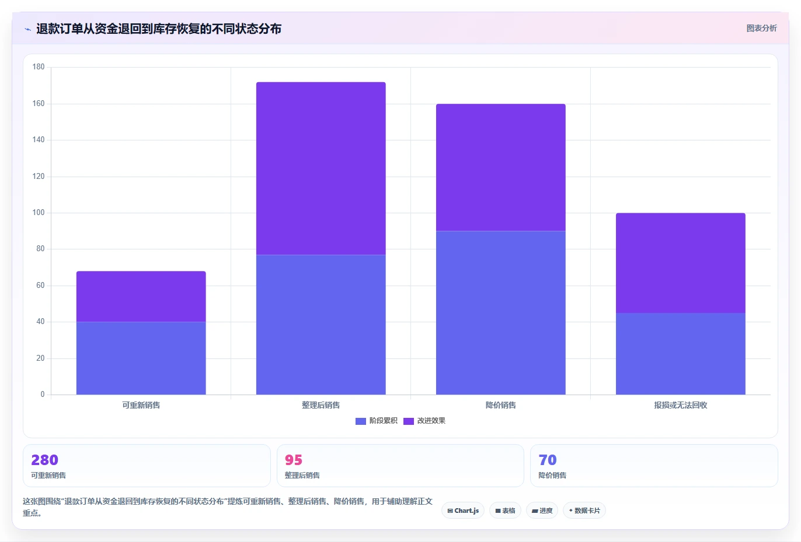801x542 pixels.
Task: Click the purple segment of 整理后销售 bar
Action: coord(321,168)
